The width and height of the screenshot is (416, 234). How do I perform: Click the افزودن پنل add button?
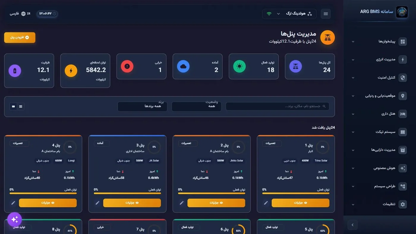tap(20, 37)
